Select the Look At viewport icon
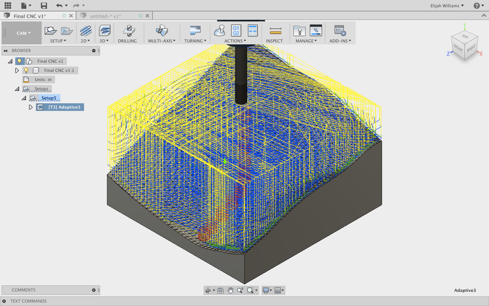 (220, 290)
